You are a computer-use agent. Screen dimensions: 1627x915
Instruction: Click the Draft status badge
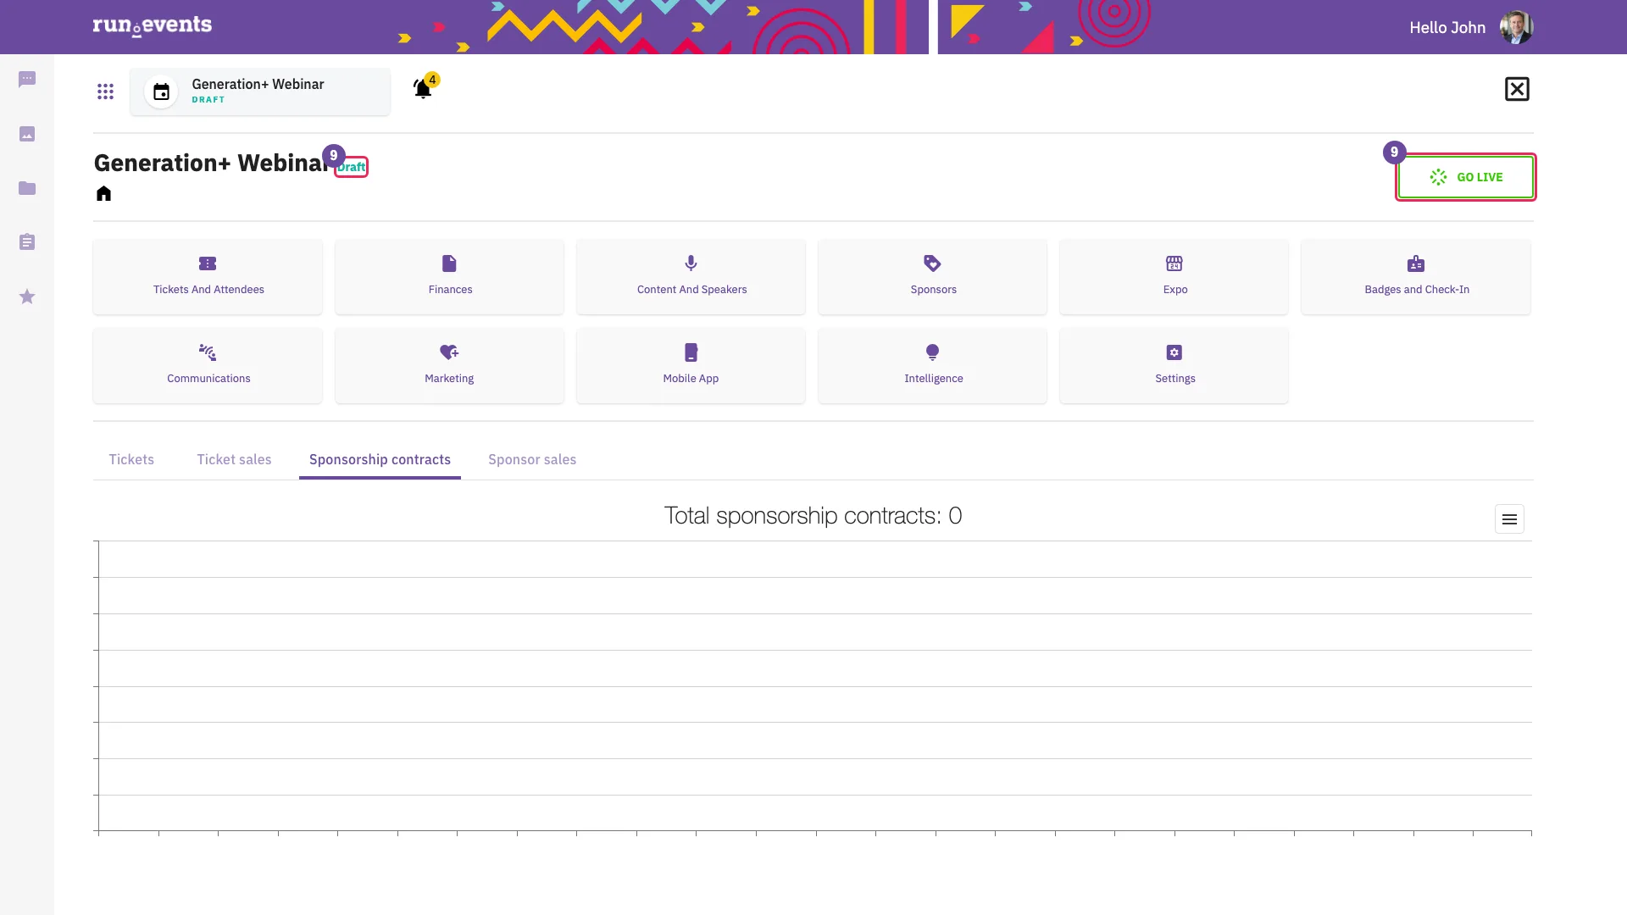coord(351,167)
